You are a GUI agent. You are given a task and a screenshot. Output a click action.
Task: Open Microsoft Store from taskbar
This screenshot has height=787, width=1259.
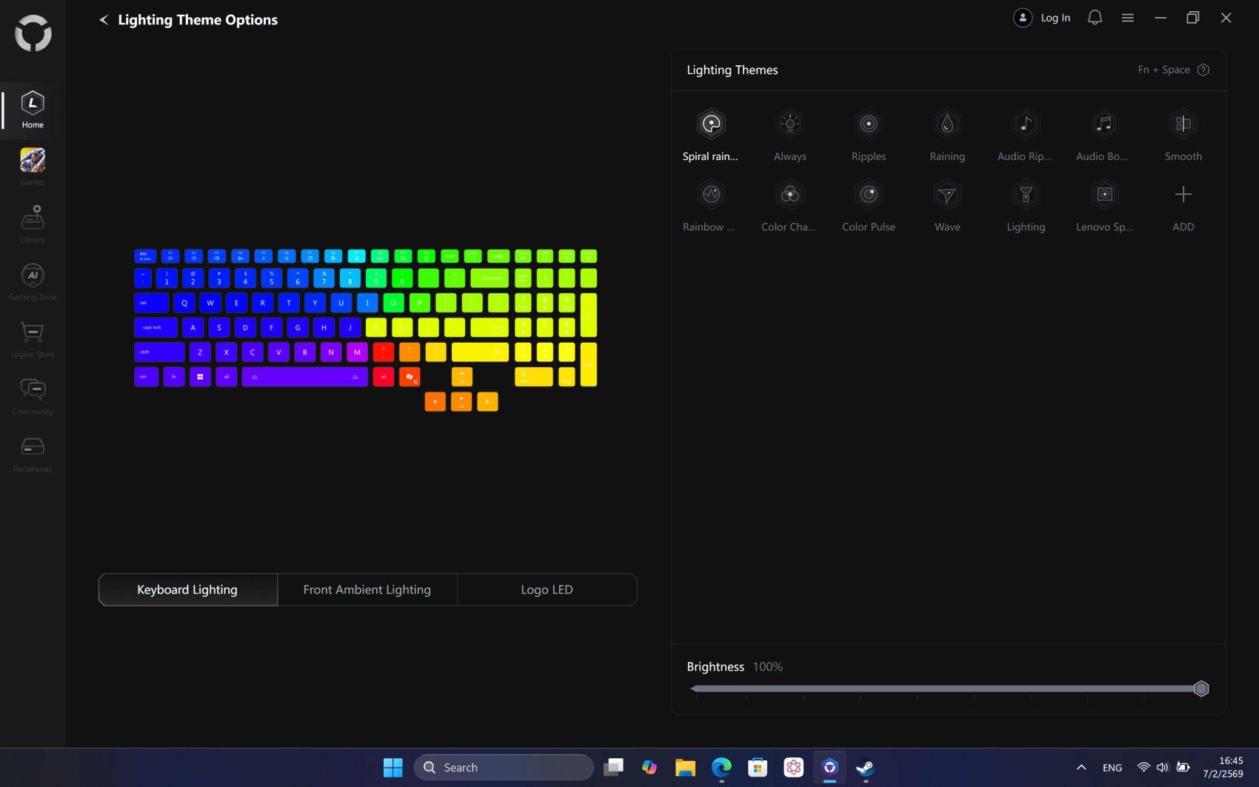click(x=757, y=768)
